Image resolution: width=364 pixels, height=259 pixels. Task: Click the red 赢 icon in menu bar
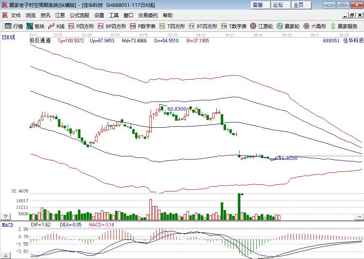point(4,15)
